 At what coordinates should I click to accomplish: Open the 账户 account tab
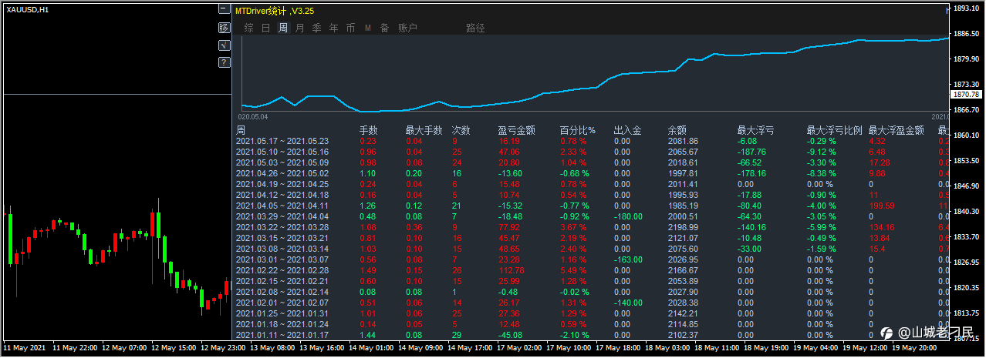[x=407, y=28]
